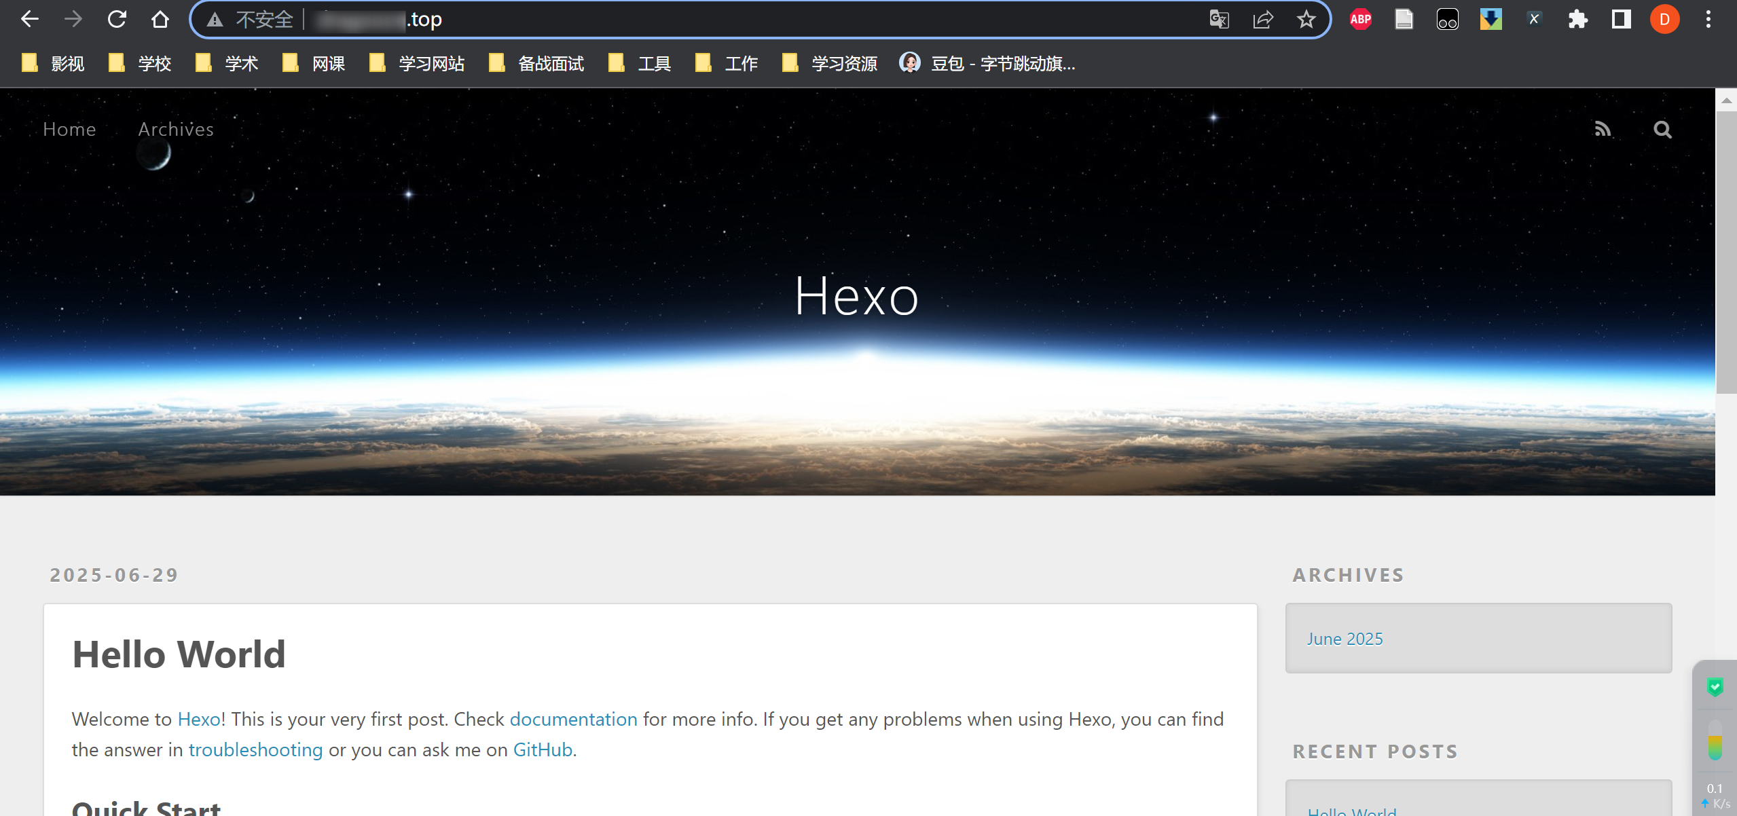Open the 豆包 bookmark
Image resolution: width=1737 pixels, height=816 pixels.
[x=987, y=64]
